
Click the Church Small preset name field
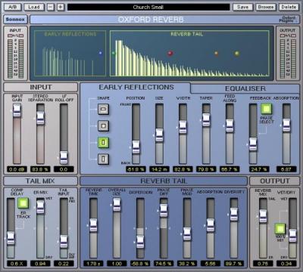tap(148, 7)
